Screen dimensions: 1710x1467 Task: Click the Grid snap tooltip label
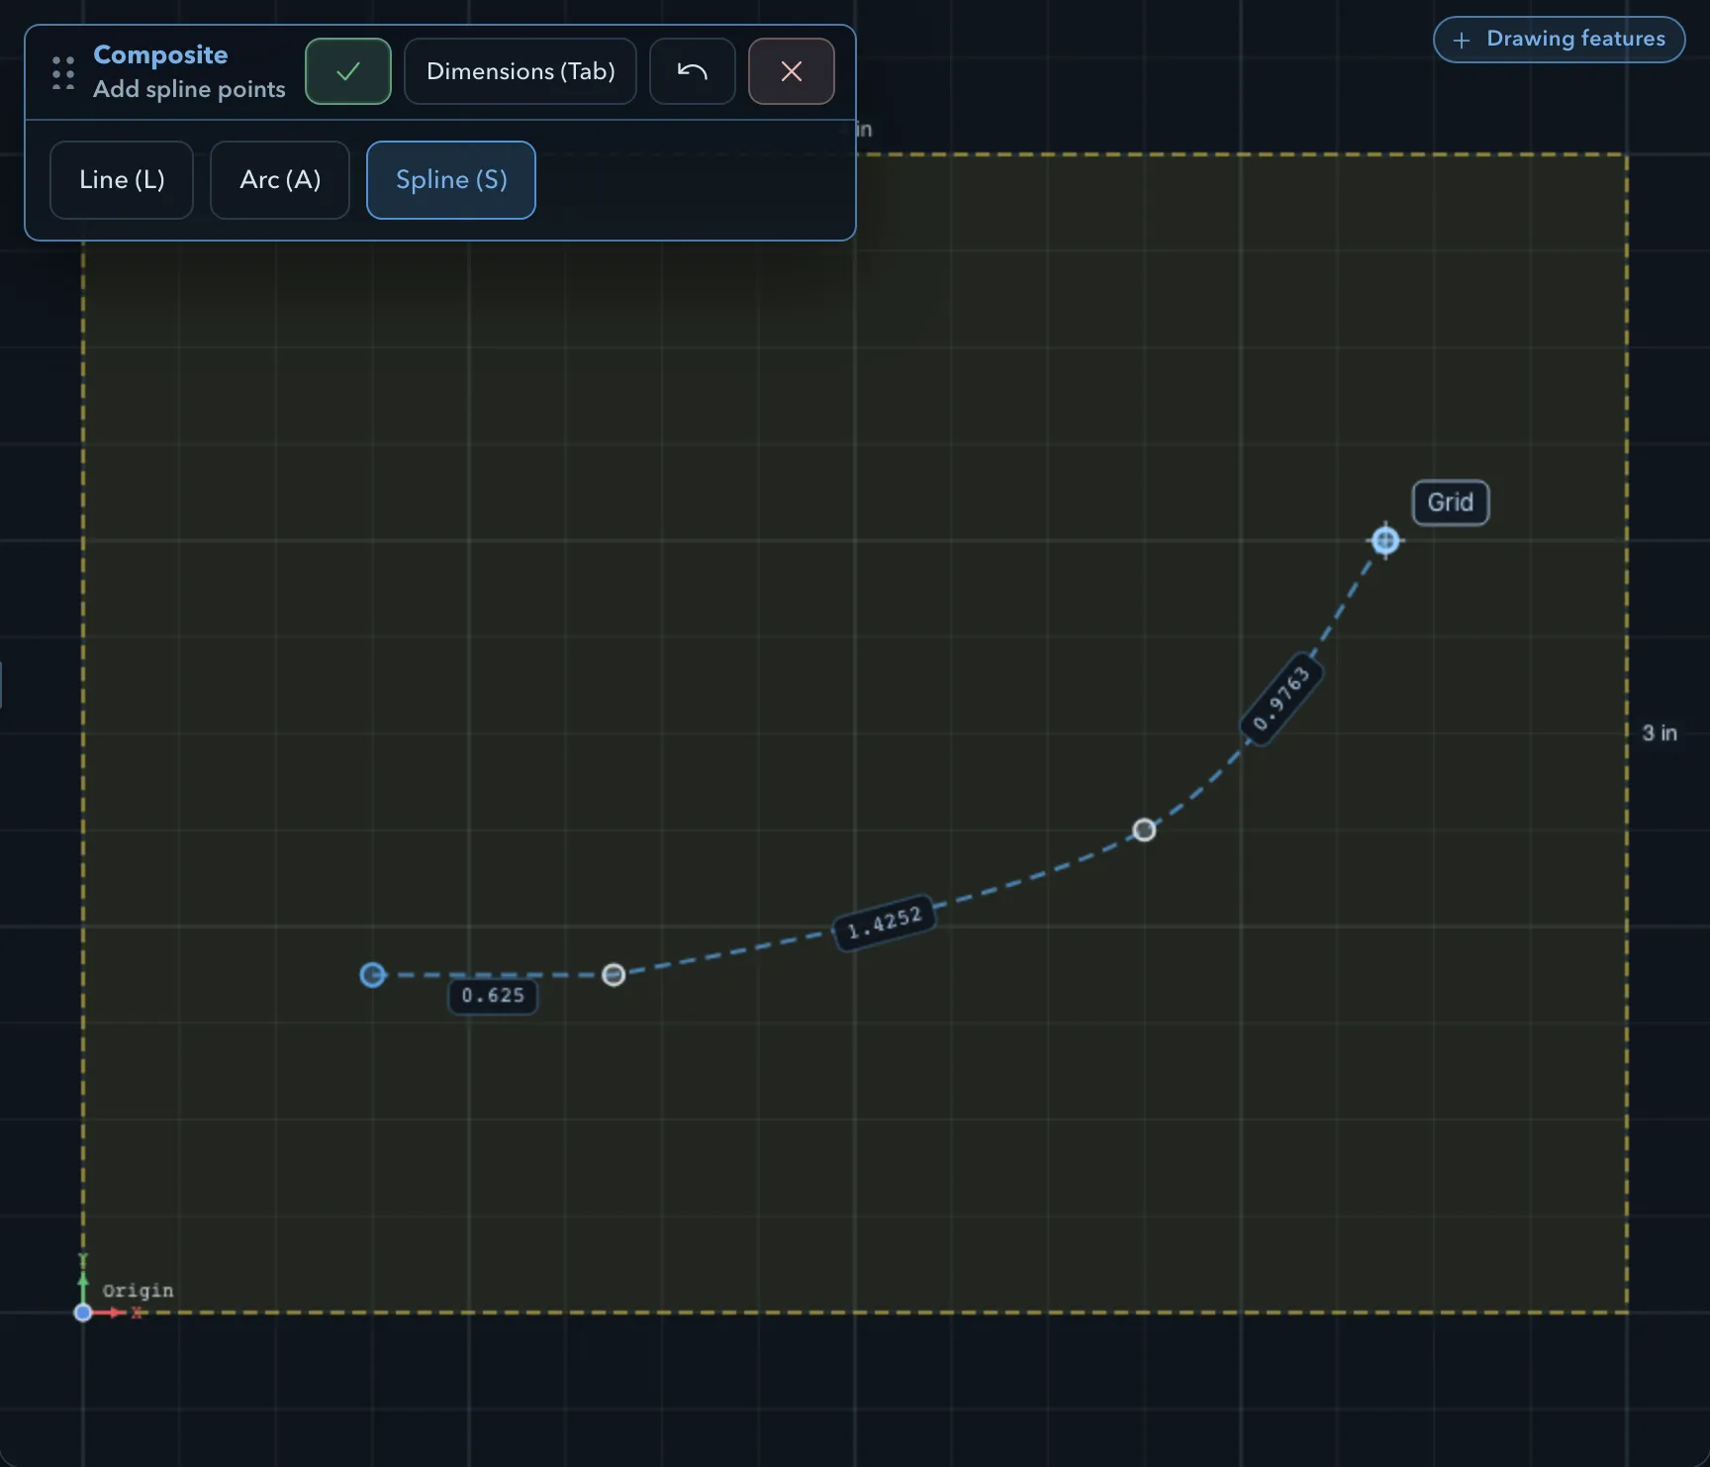pos(1451,503)
